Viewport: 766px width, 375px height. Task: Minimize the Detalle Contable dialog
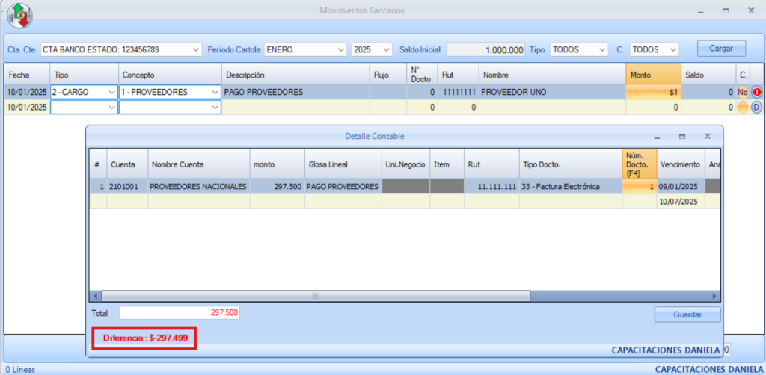tap(657, 137)
